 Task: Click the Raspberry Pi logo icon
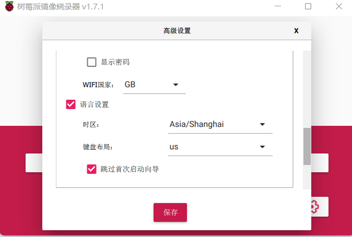[9, 6]
